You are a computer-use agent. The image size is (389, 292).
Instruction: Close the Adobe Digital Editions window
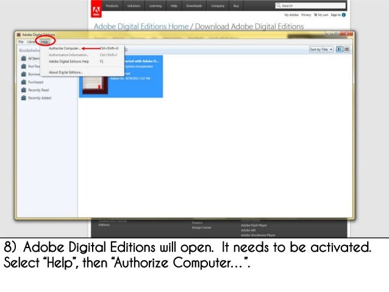(x=346, y=34)
